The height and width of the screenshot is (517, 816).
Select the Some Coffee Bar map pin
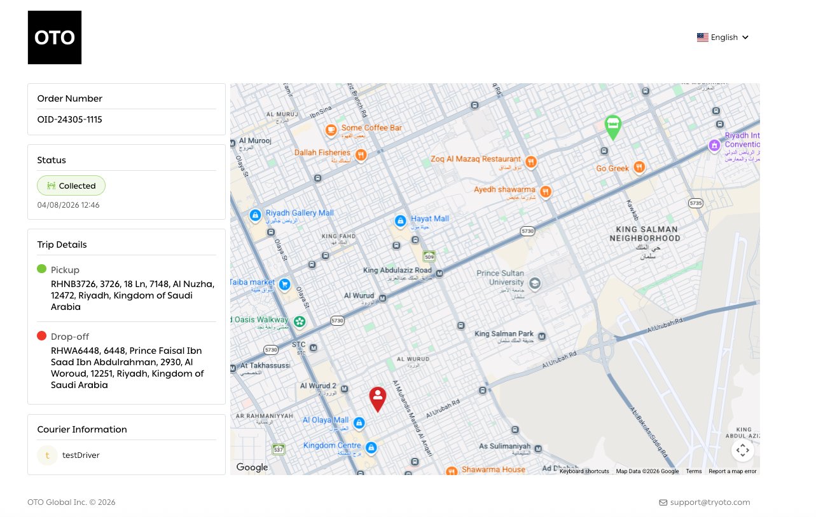tap(331, 130)
